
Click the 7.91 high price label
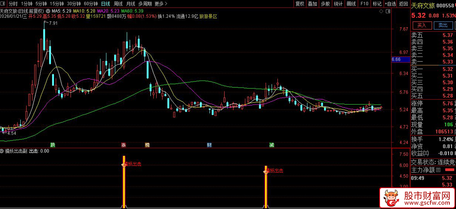tap(53, 23)
